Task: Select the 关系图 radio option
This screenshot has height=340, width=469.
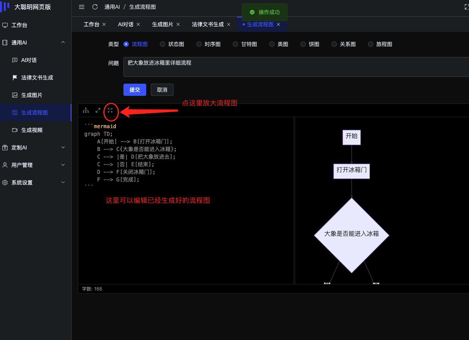Action: click(334, 44)
